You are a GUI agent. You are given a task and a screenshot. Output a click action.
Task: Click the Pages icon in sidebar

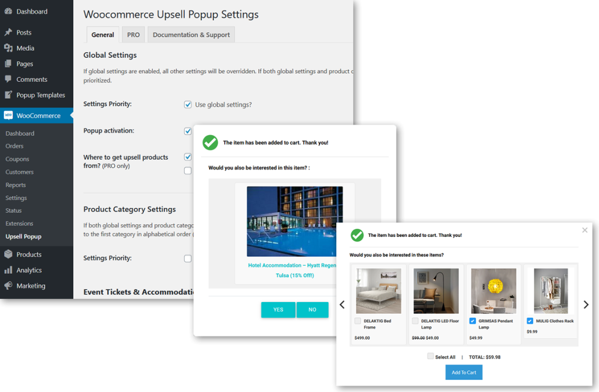(x=8, y=64)
